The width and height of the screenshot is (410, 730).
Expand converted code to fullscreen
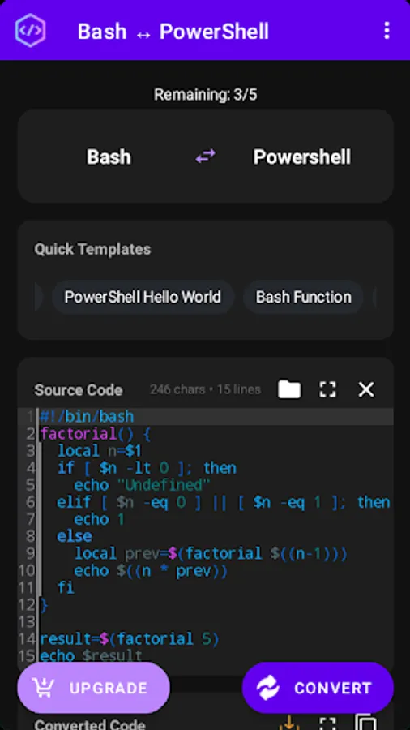click(327, 723)
